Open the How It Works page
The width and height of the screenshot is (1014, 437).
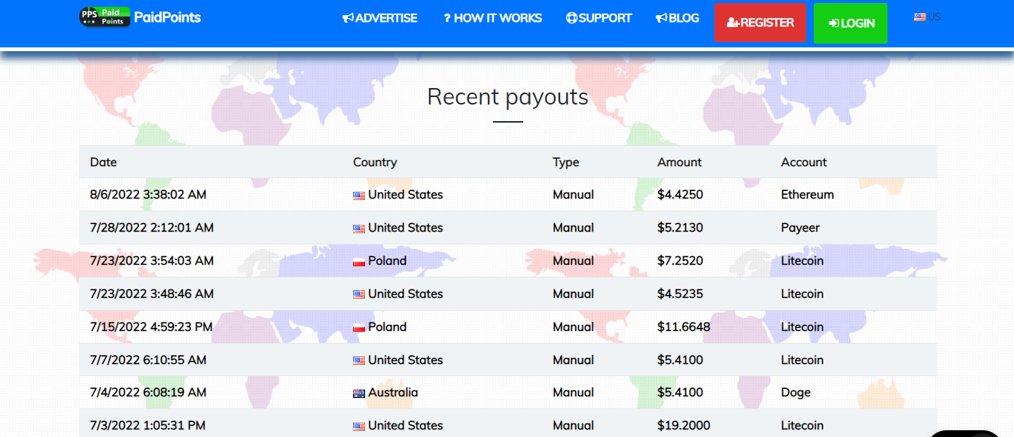[x=492, y=18]
